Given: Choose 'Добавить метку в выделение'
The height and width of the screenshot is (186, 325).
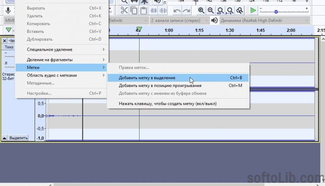Looking at the screenshot, I should tap(178, 78).
